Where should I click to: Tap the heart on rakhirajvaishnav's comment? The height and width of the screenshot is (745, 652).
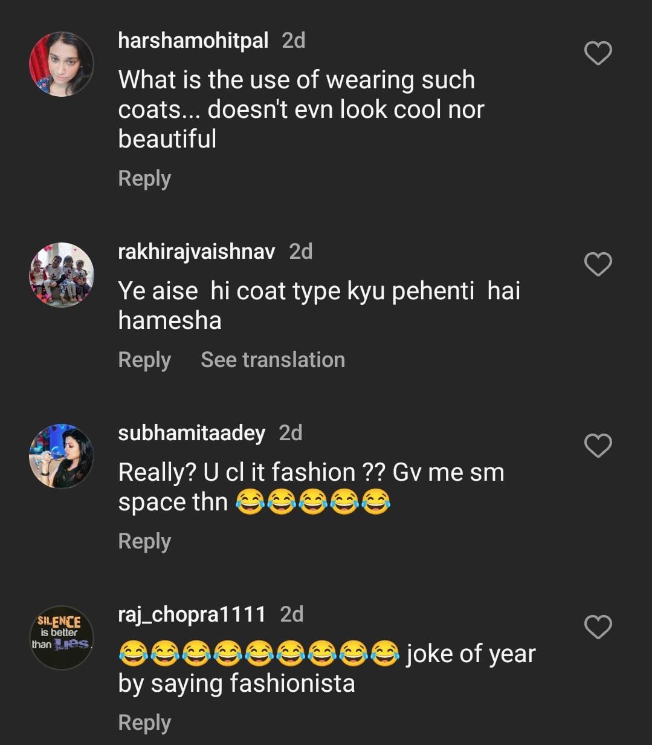coord(598,264)
